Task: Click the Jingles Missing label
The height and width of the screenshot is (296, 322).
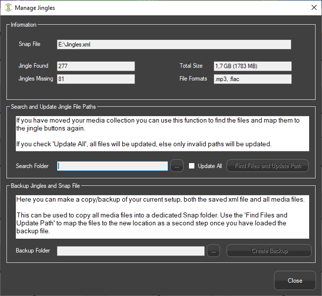Action: click(36, 79)
